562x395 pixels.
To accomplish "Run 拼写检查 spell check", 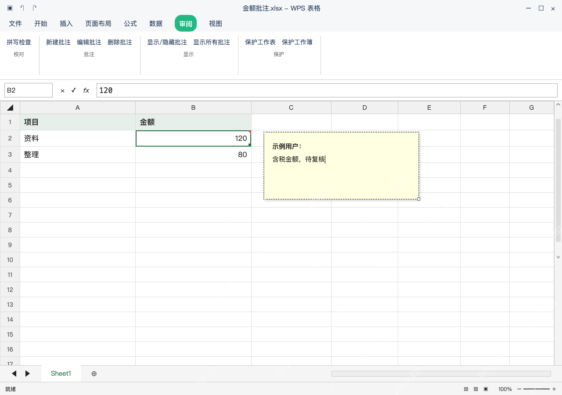I will [19, 42].
